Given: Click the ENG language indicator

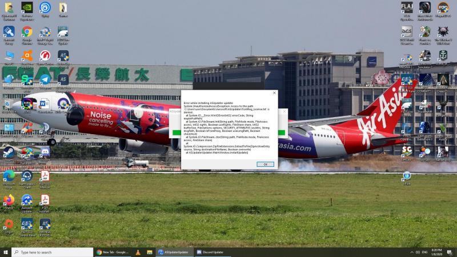Looking at the screenshot, I should click(x=425, y=252).
